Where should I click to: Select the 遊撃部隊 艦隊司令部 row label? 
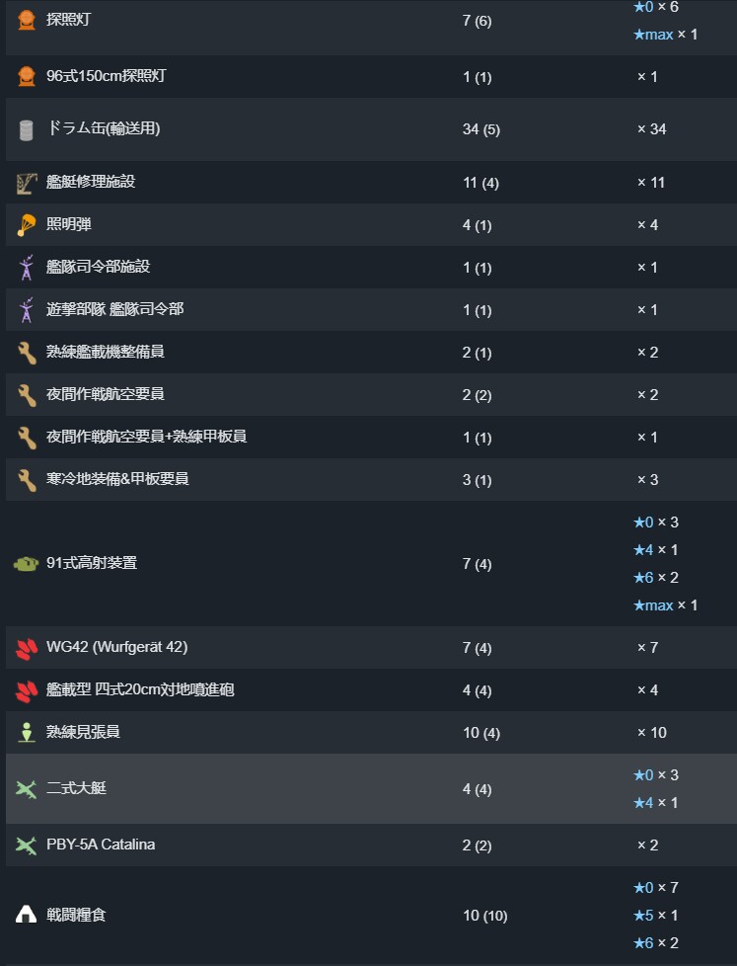pyautogui.click(x=114, y=309)
